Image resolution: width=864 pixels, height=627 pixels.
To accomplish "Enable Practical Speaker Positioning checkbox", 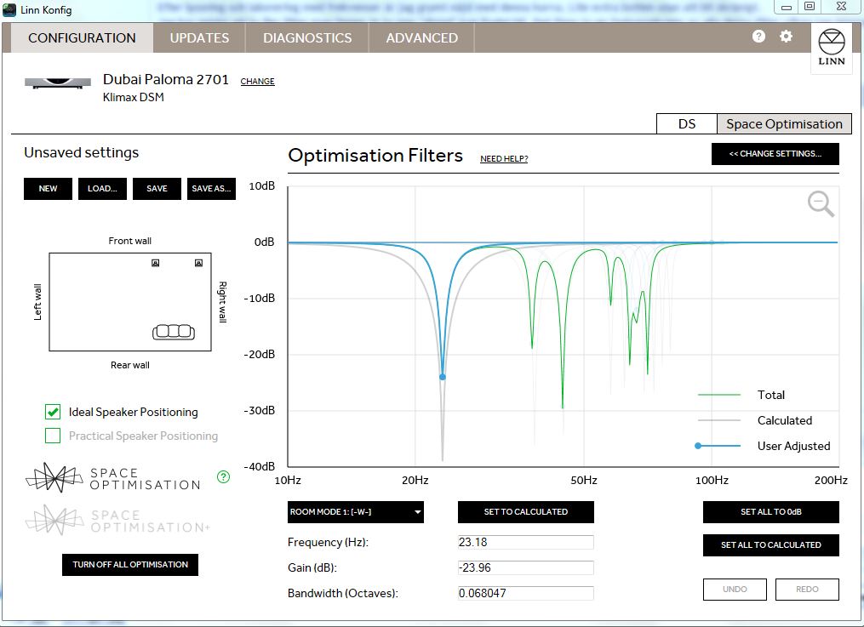I will pos(53,436).
